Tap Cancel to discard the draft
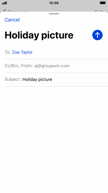Viewport: 108px width, 193px height. coord(12,20)
